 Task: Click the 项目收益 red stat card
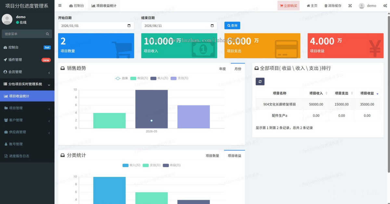(345, 46)
